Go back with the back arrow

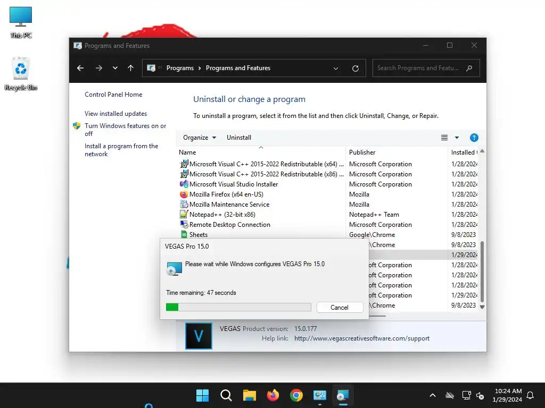coord(80,68)
